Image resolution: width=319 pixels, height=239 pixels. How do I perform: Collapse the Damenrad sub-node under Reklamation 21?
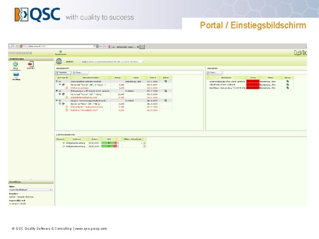[x=60, y=104]
